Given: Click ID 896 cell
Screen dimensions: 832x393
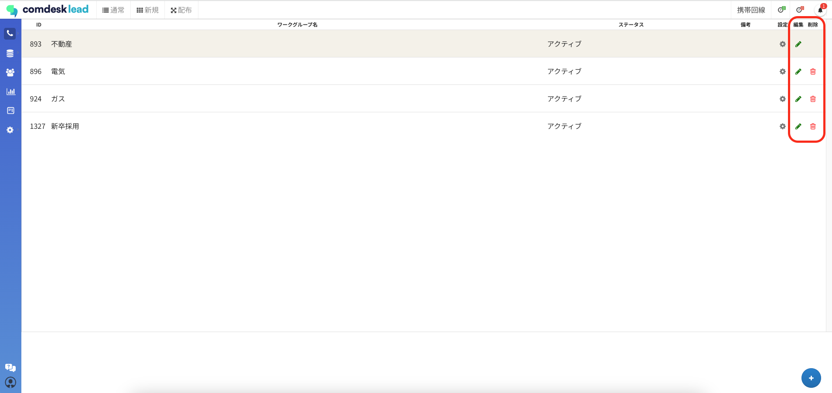Looking at the screenshot, I should tap(36, 71).
